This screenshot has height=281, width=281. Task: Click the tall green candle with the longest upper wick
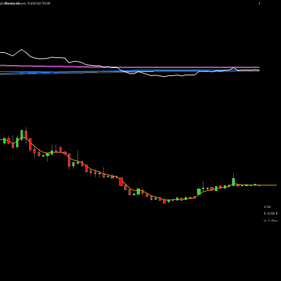(233, 182)
